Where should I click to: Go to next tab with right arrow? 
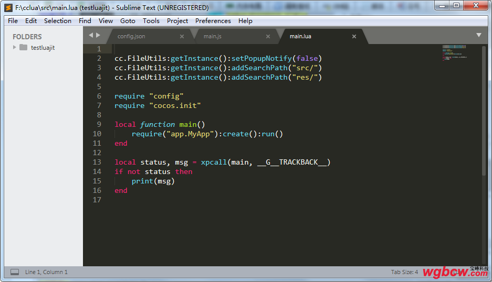click(x=98, y=35)
